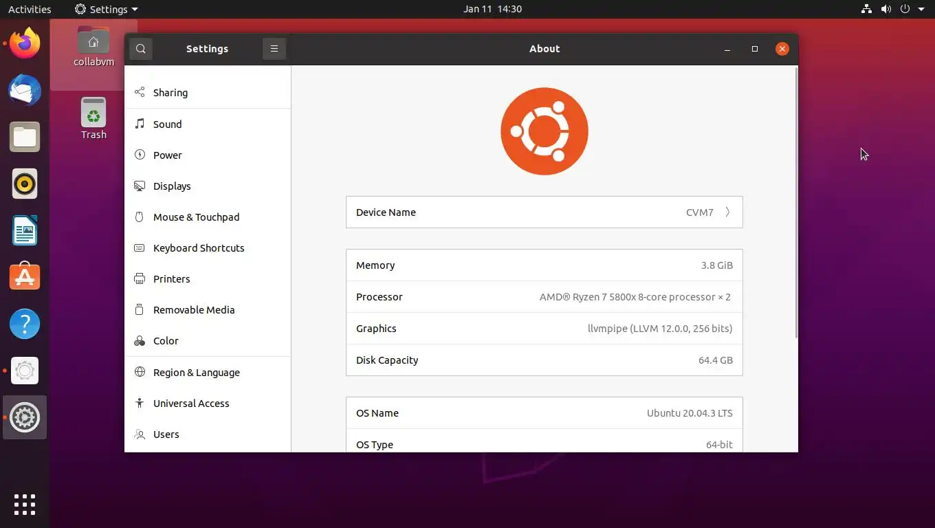
Task: Open the search button in Settings header
Action: point(141,49)
